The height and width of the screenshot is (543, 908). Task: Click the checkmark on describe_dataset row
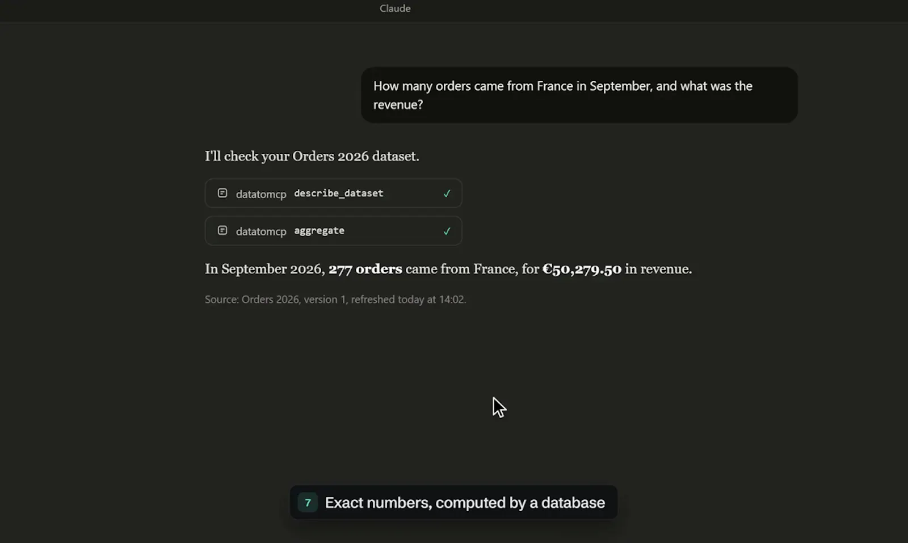point(447,193)
